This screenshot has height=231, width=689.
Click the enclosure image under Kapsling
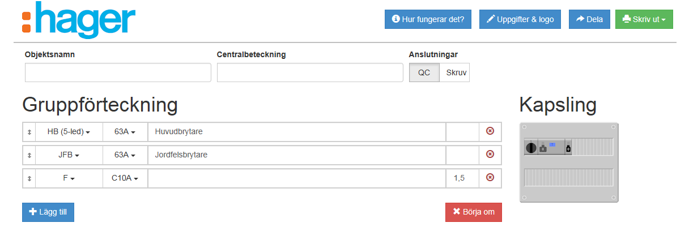568,162
